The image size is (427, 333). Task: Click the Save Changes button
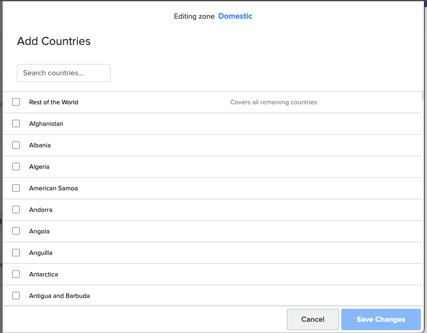pos(381,319)
